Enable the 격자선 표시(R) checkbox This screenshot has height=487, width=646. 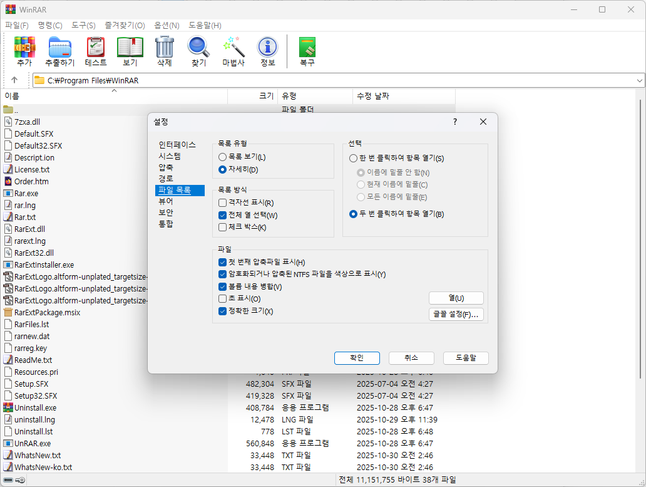pyautogui.click(x=222, y=202)
